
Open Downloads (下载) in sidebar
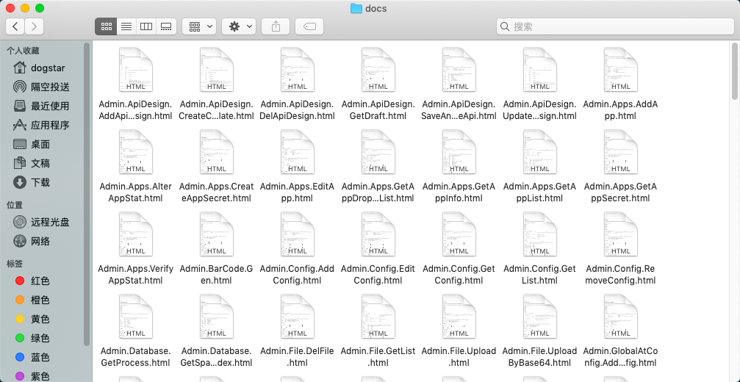click(x=40, y=183)
